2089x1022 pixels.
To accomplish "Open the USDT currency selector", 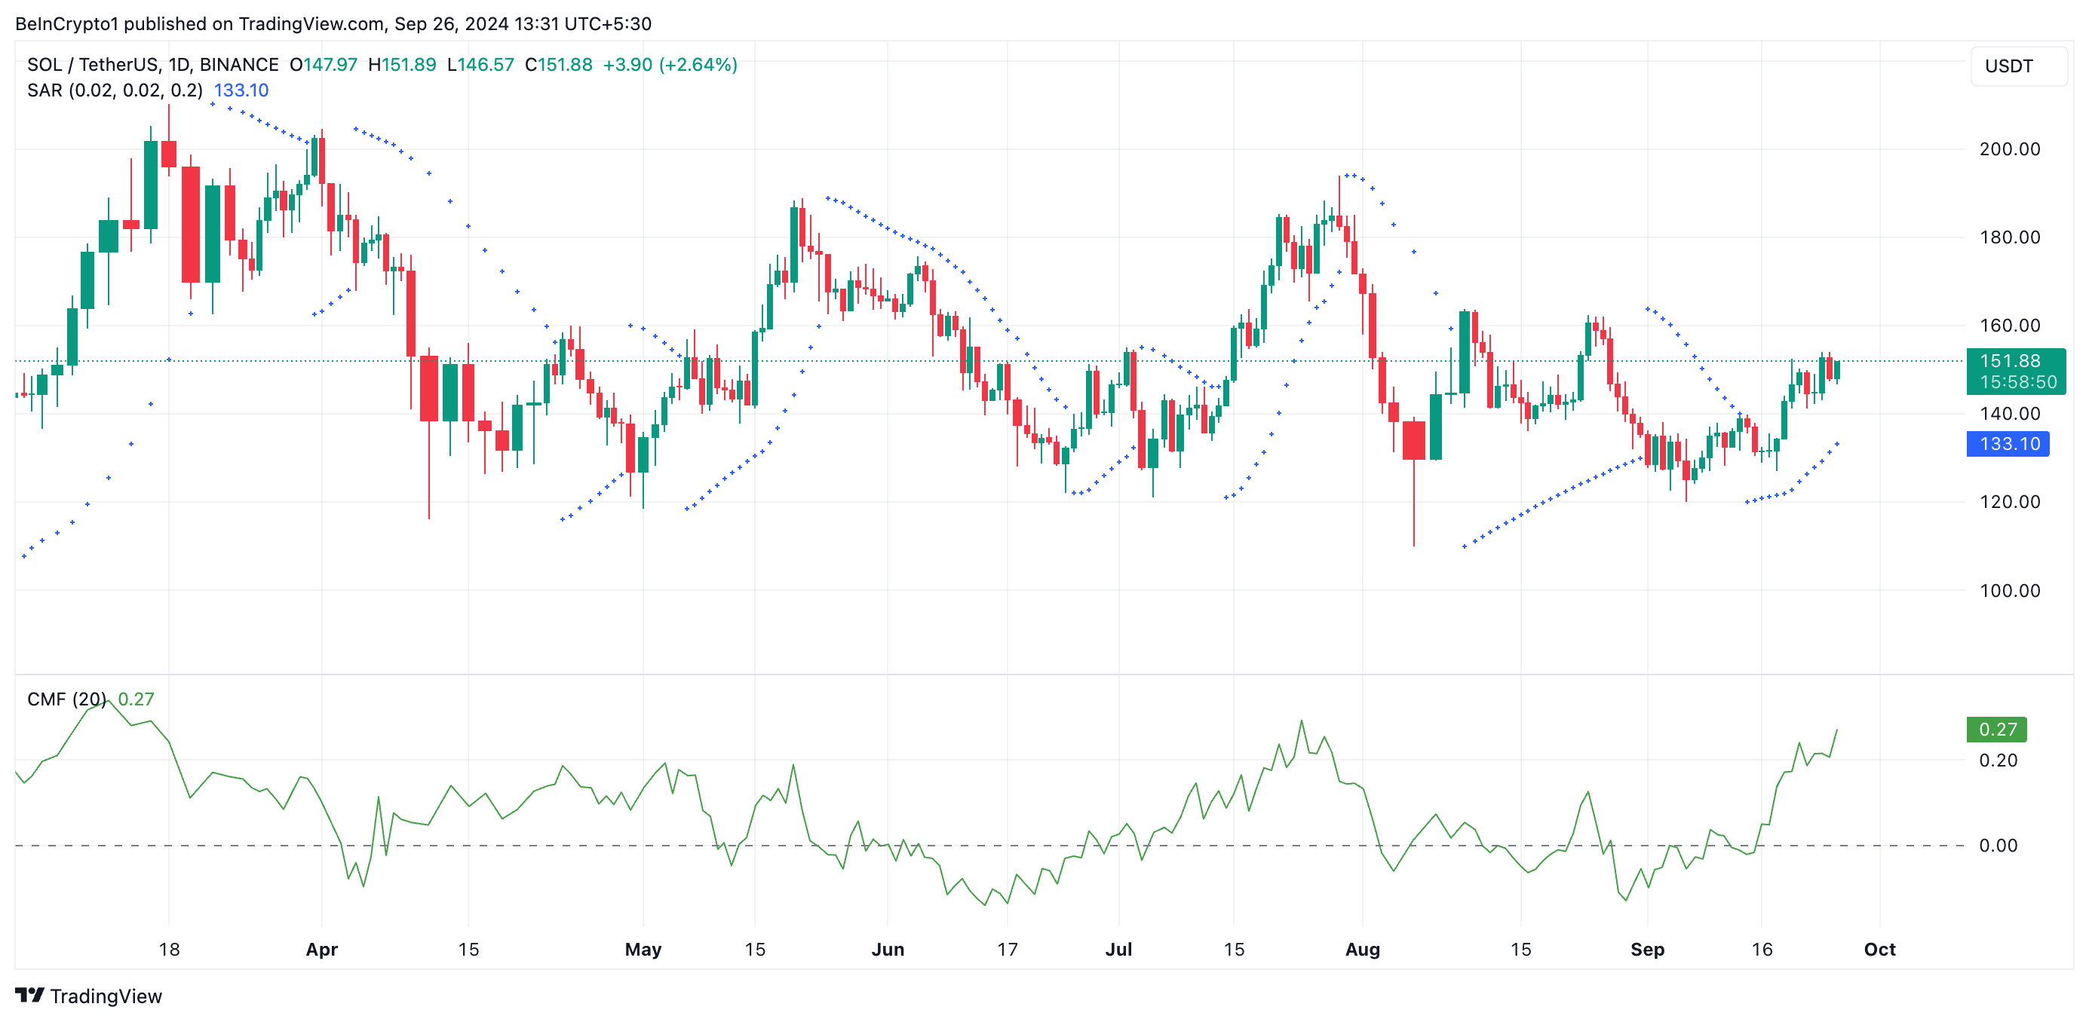I will (2017, 66).
